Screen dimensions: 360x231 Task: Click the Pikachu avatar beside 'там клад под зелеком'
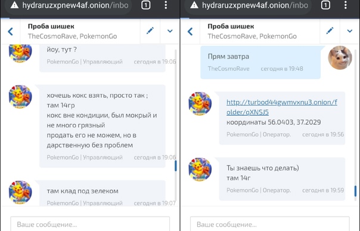coord(20,192)
